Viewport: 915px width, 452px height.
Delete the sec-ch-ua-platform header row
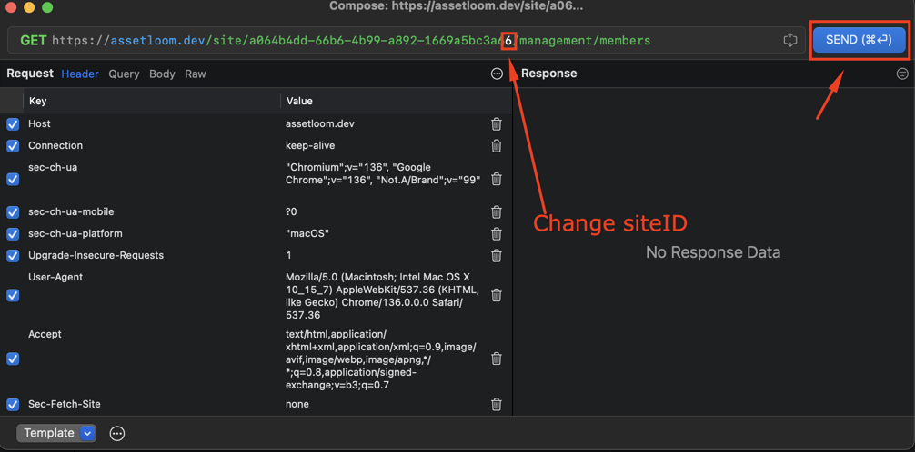point(497,233)
